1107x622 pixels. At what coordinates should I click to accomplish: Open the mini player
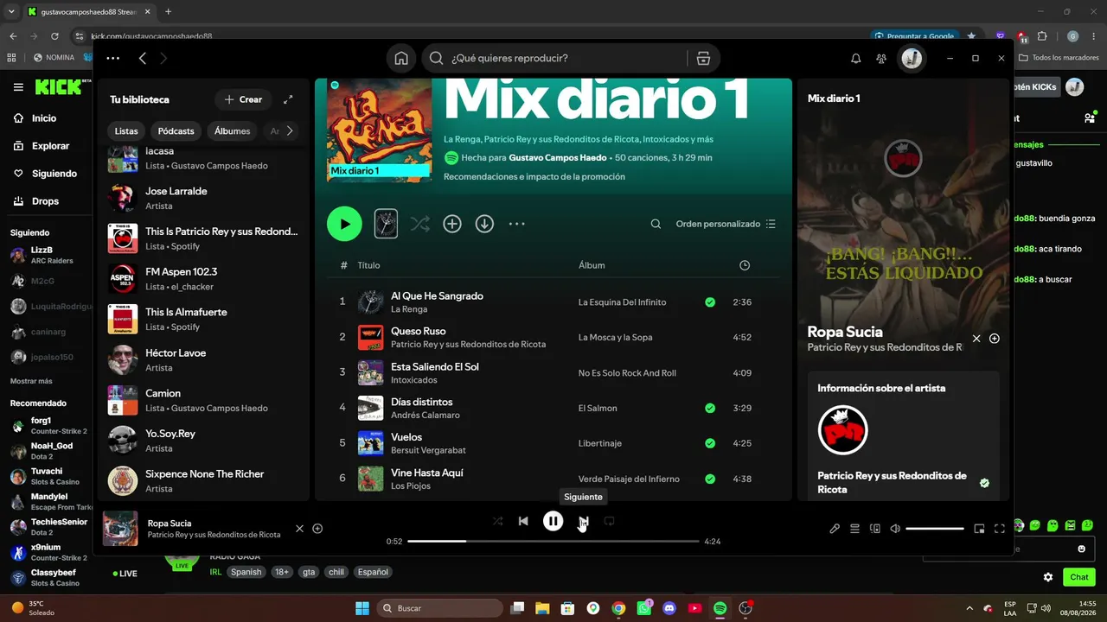979,529
